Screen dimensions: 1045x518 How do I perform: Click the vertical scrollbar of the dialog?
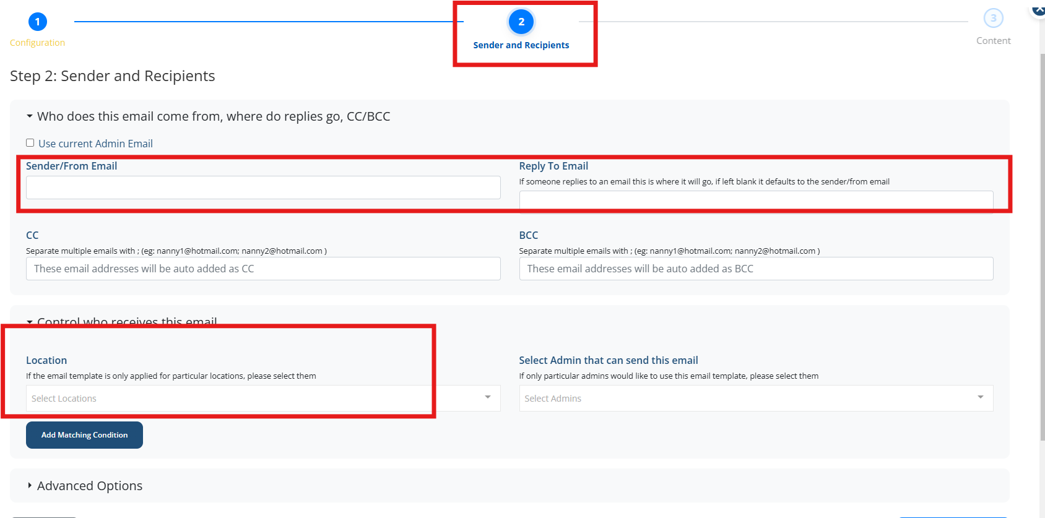1042,248
